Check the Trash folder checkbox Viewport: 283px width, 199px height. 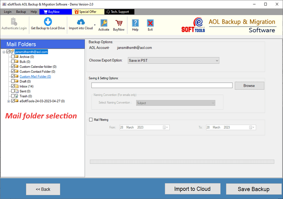tap(13, 96)
